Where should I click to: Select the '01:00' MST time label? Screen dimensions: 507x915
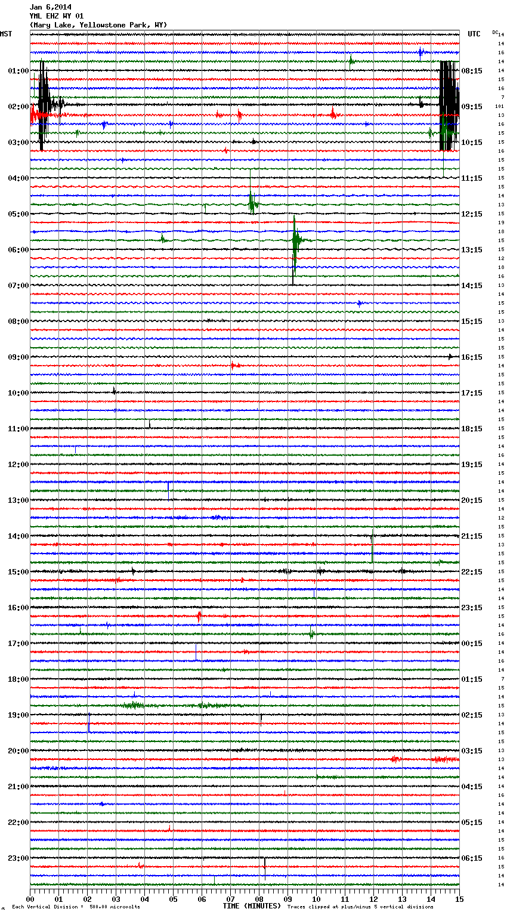point(18,71)
